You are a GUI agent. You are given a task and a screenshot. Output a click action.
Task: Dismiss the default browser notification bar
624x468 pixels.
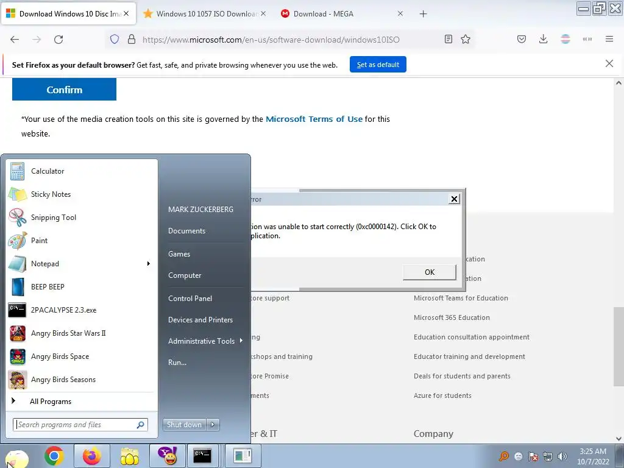coord(609,63)
